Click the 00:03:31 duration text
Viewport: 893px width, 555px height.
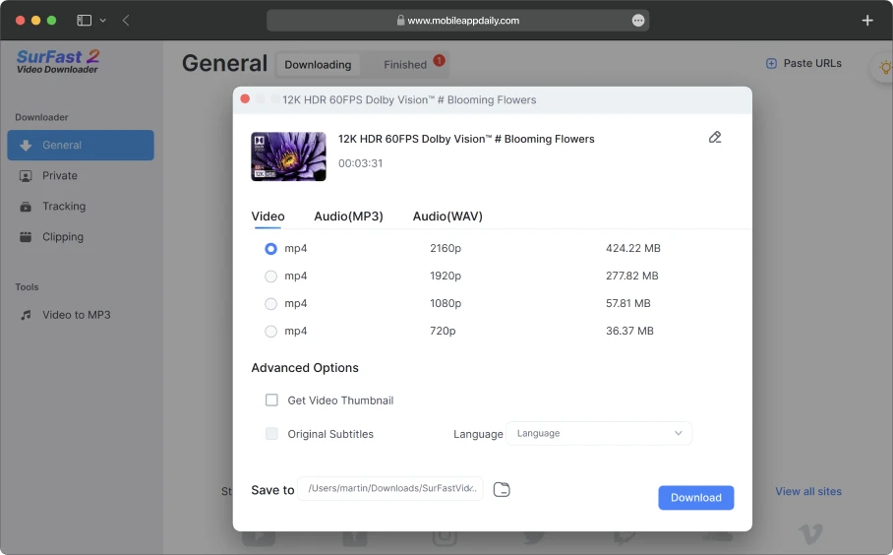(x=361, y=163)
